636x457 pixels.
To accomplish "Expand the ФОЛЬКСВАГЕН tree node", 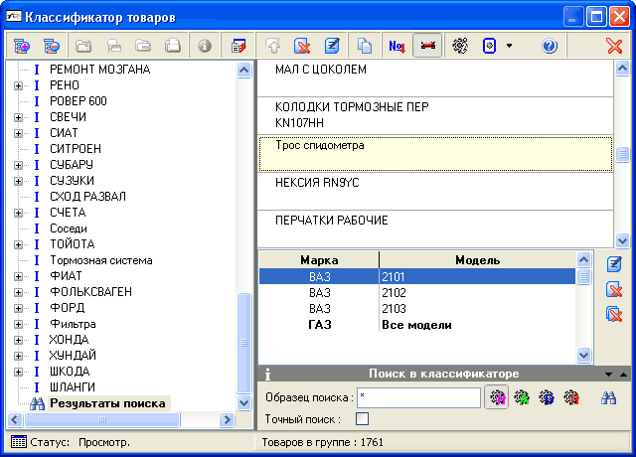I will [18, 292].
